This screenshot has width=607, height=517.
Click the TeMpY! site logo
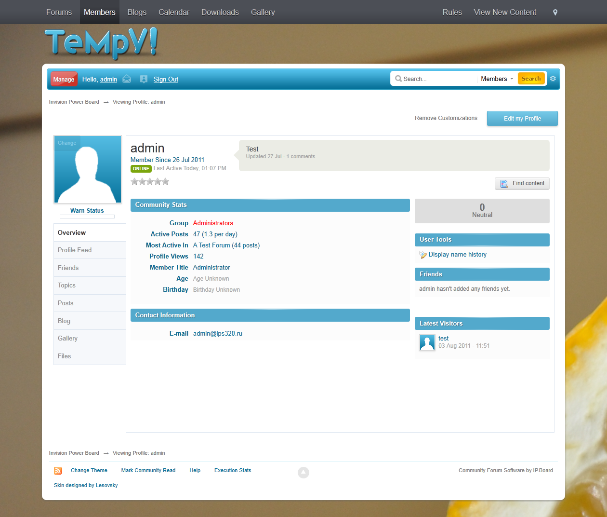(x=101, y=43)
